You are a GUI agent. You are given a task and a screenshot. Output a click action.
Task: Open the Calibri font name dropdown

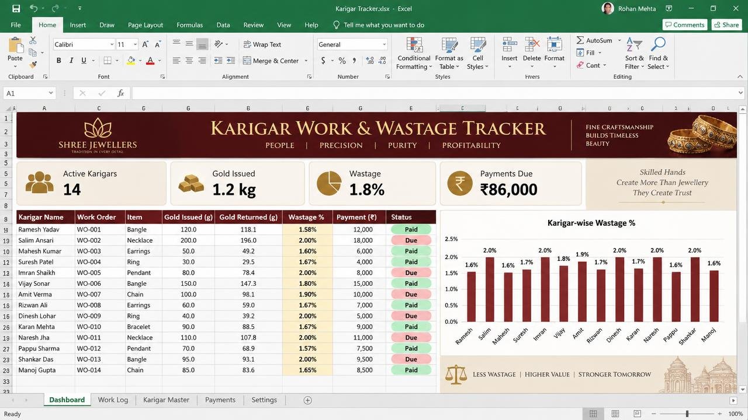pos(111,44)
